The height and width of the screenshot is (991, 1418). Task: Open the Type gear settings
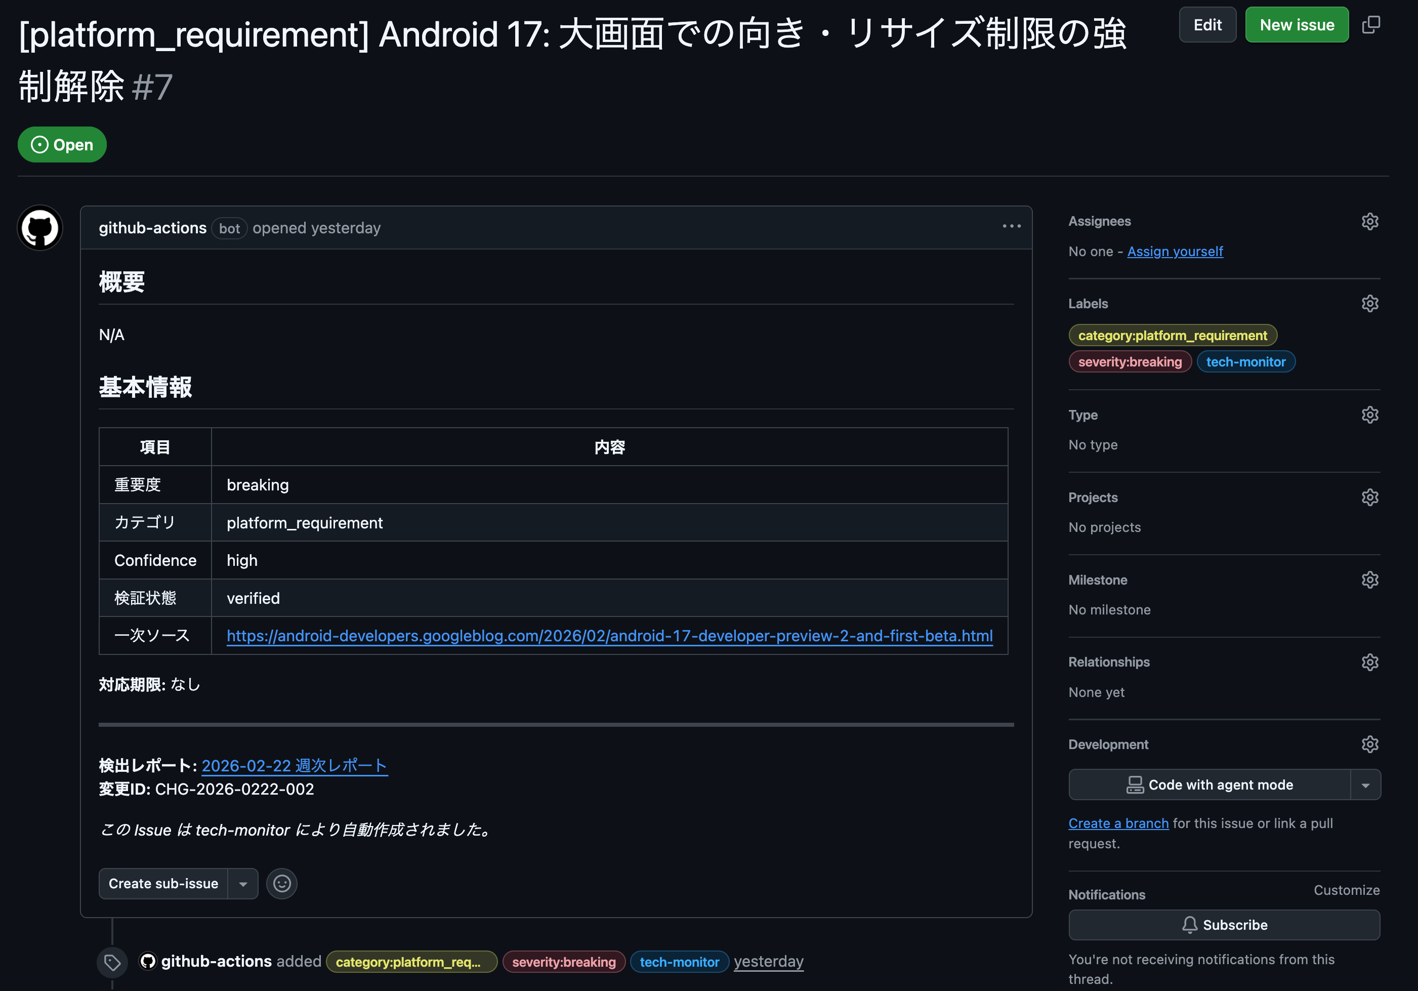point(1369,415)
